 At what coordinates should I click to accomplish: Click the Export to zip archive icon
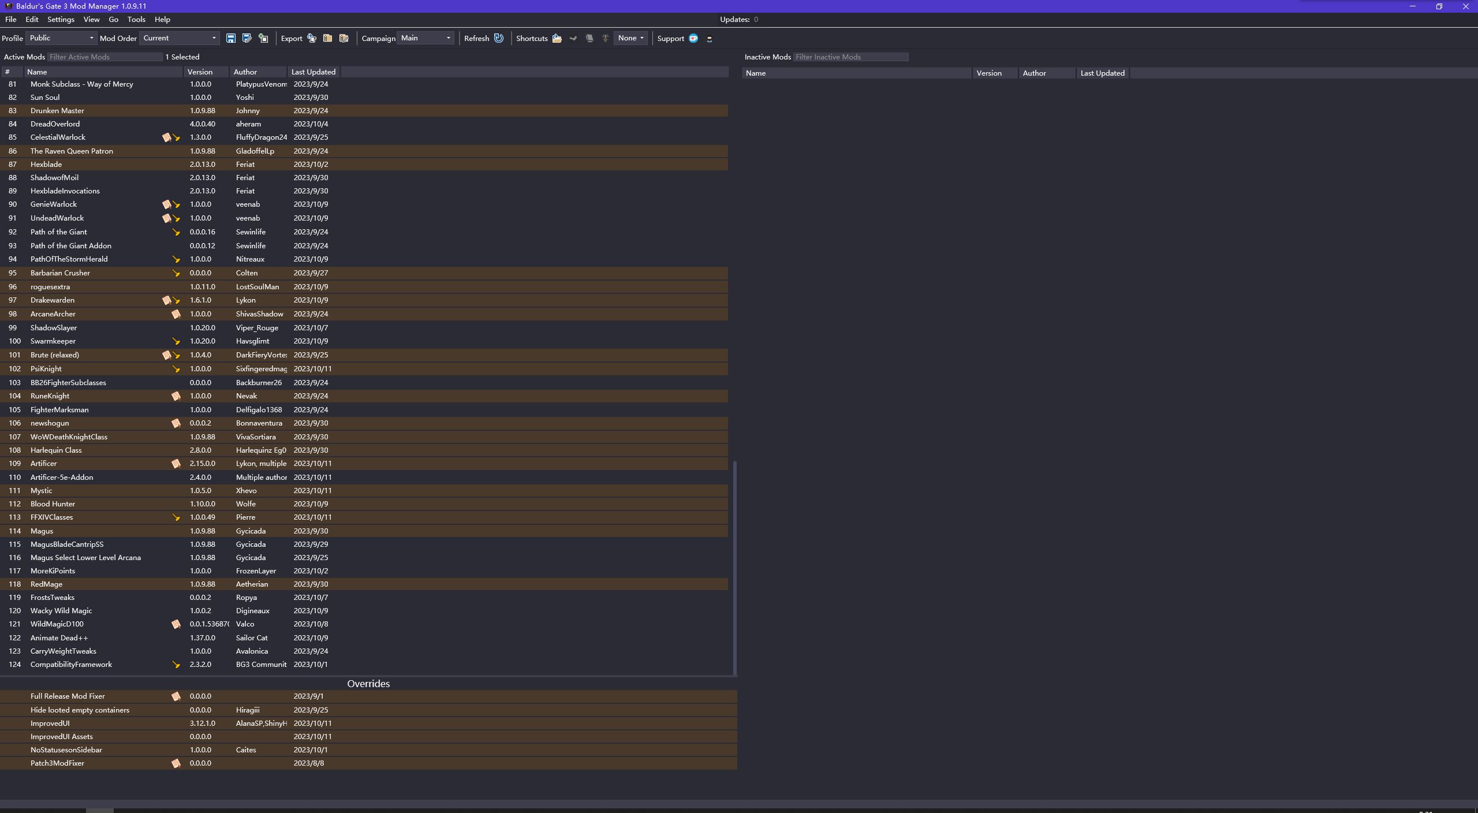(328, 38)
